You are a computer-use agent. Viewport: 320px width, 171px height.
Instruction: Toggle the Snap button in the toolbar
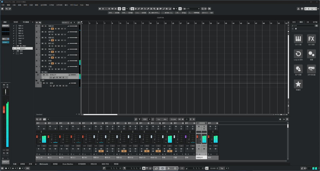coord(180,9)
